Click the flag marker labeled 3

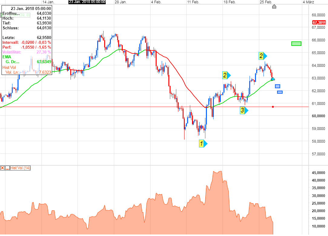point(242,111)
